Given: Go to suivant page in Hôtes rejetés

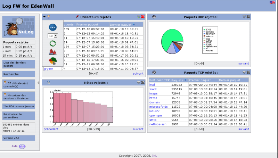Looking at the screenshot, I should [138, 129].
